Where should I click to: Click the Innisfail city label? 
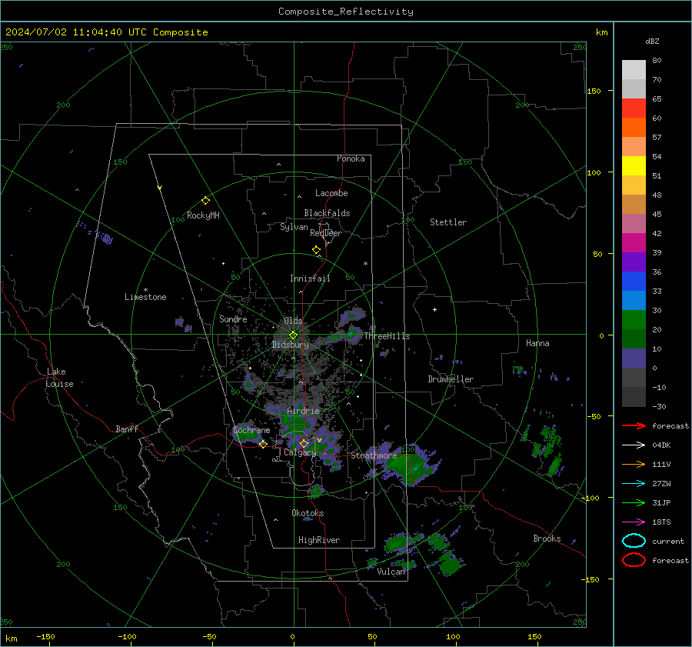click(x=310, y=278)
